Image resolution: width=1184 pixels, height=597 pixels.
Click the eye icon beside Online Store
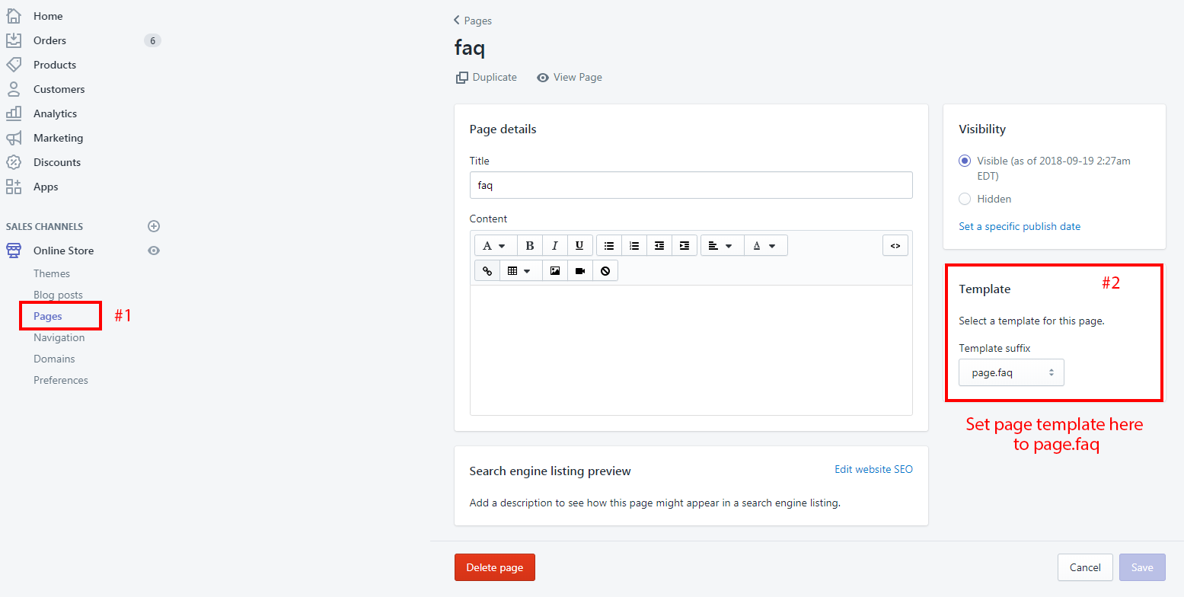(154, 251)
